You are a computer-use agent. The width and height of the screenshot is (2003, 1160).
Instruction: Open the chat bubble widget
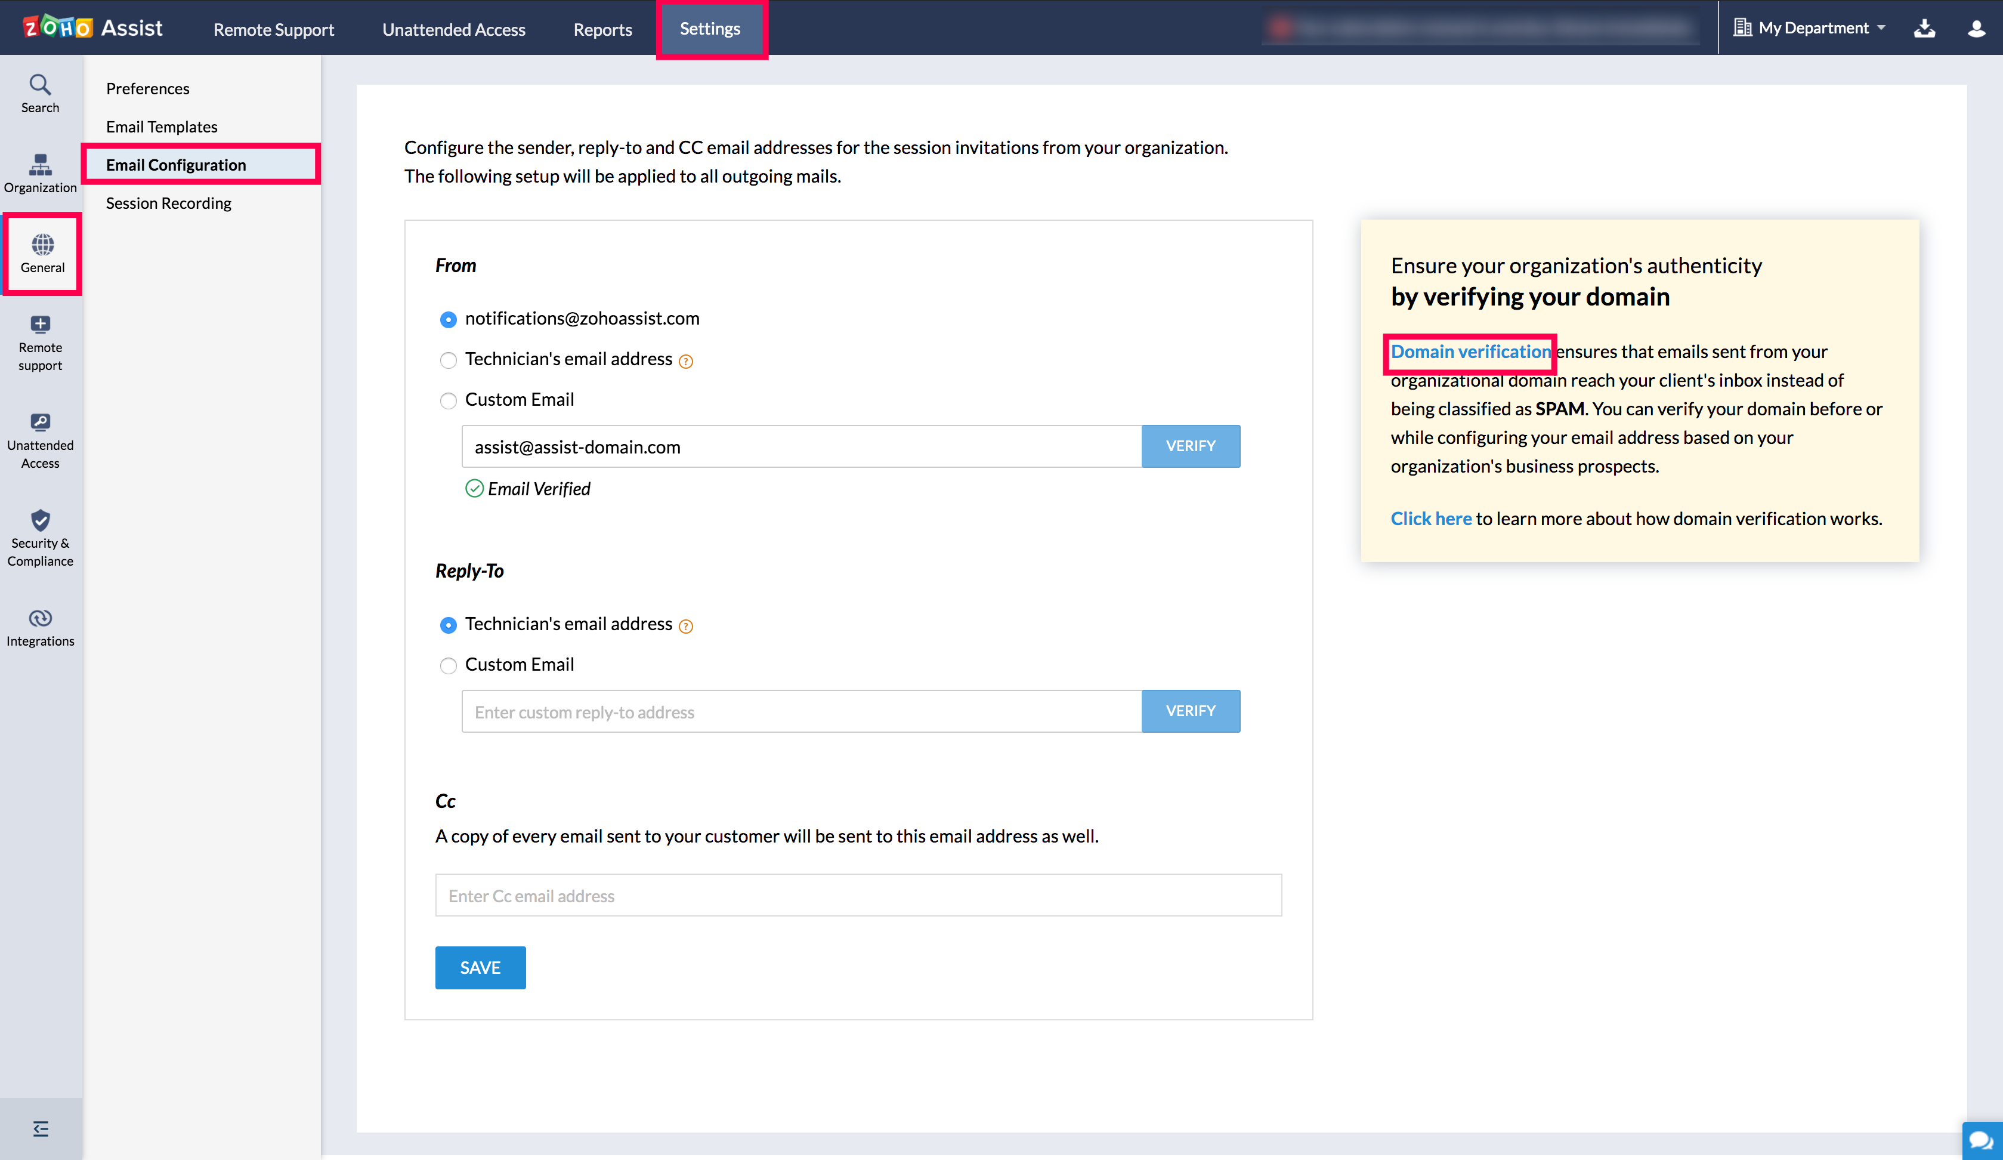pyautogui.click(x=1982, y=1140)
